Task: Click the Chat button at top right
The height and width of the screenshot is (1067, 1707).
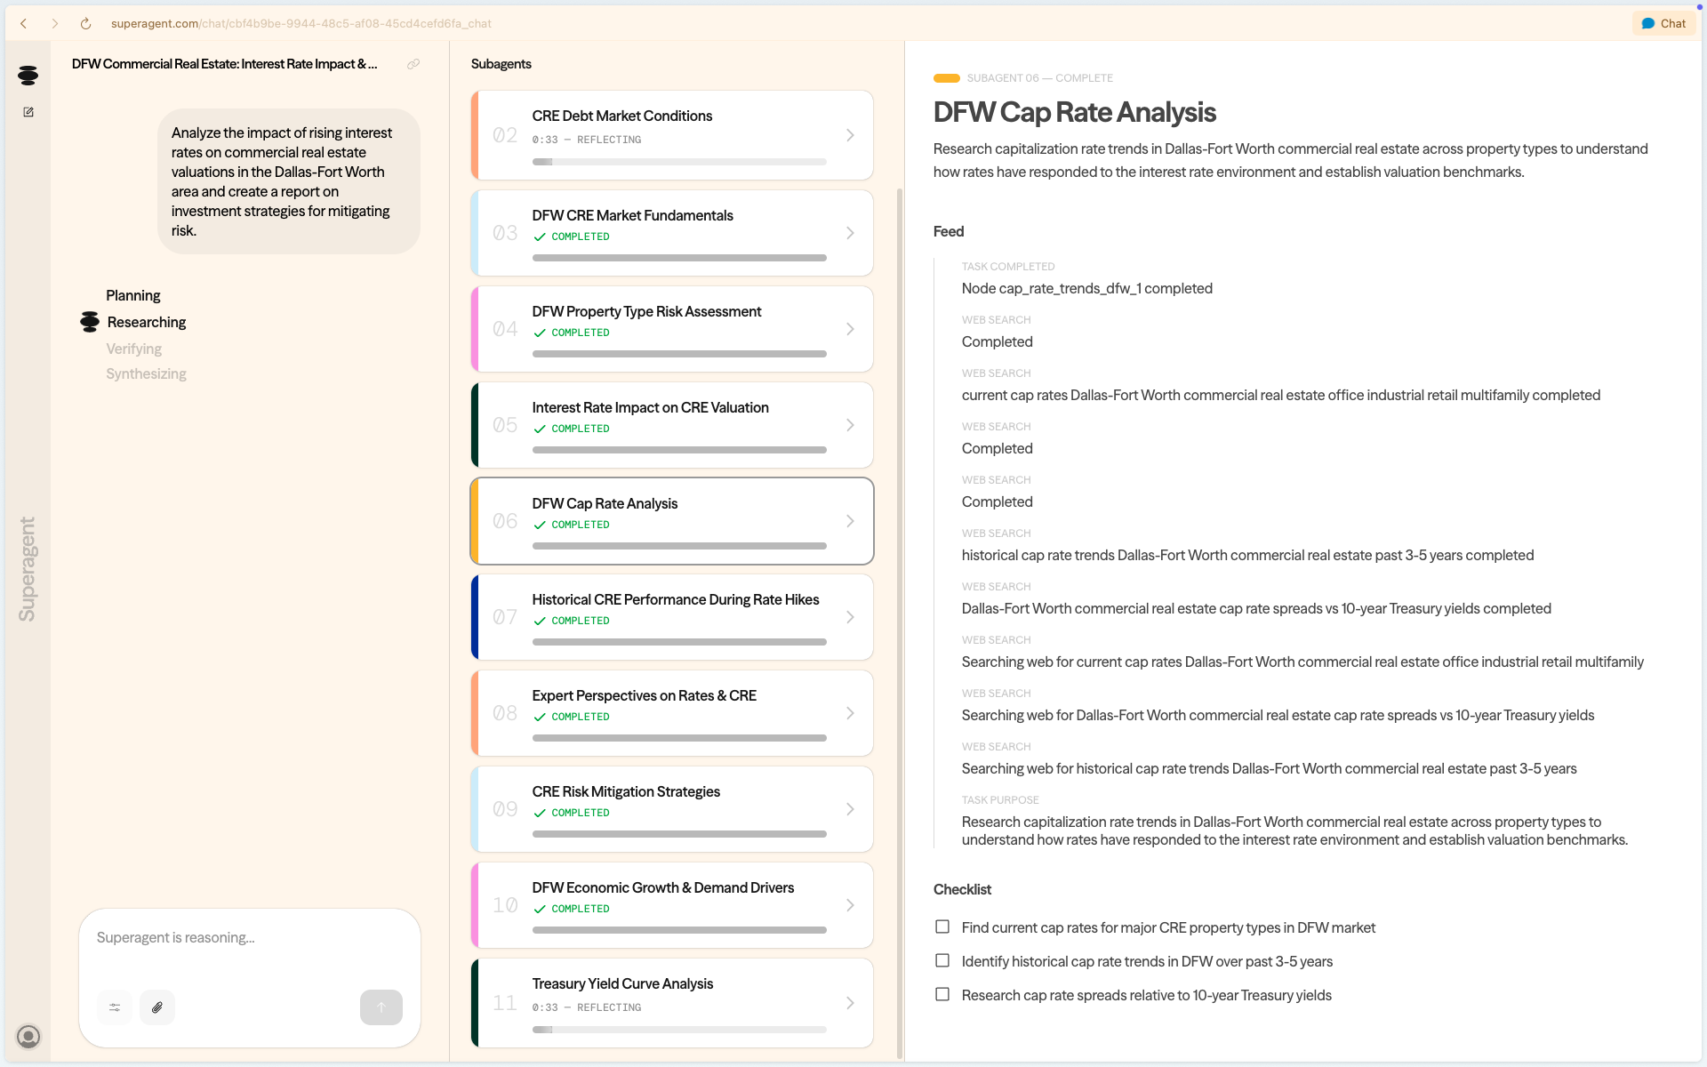Action: point(1663,24)
